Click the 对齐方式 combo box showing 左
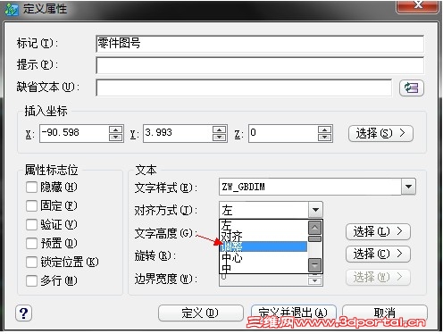This screenshot has height=334, width=443. pyautogui.click(x=271, y=210)
